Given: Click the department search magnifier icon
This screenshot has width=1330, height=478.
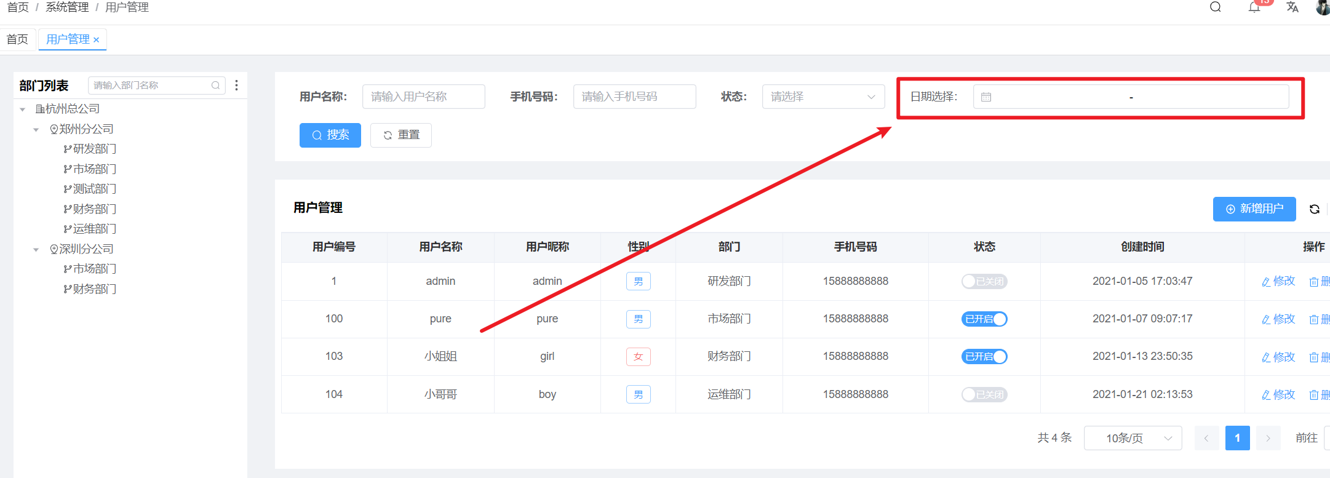Looking at the screenshot, I should point(215,86).
